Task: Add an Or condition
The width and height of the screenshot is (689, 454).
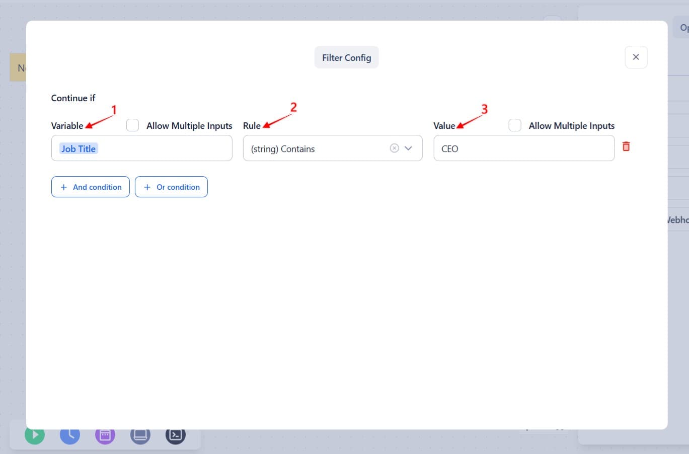Action: coord(171,187)
